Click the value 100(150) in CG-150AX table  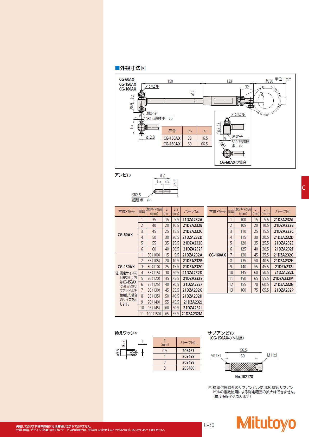154,314
